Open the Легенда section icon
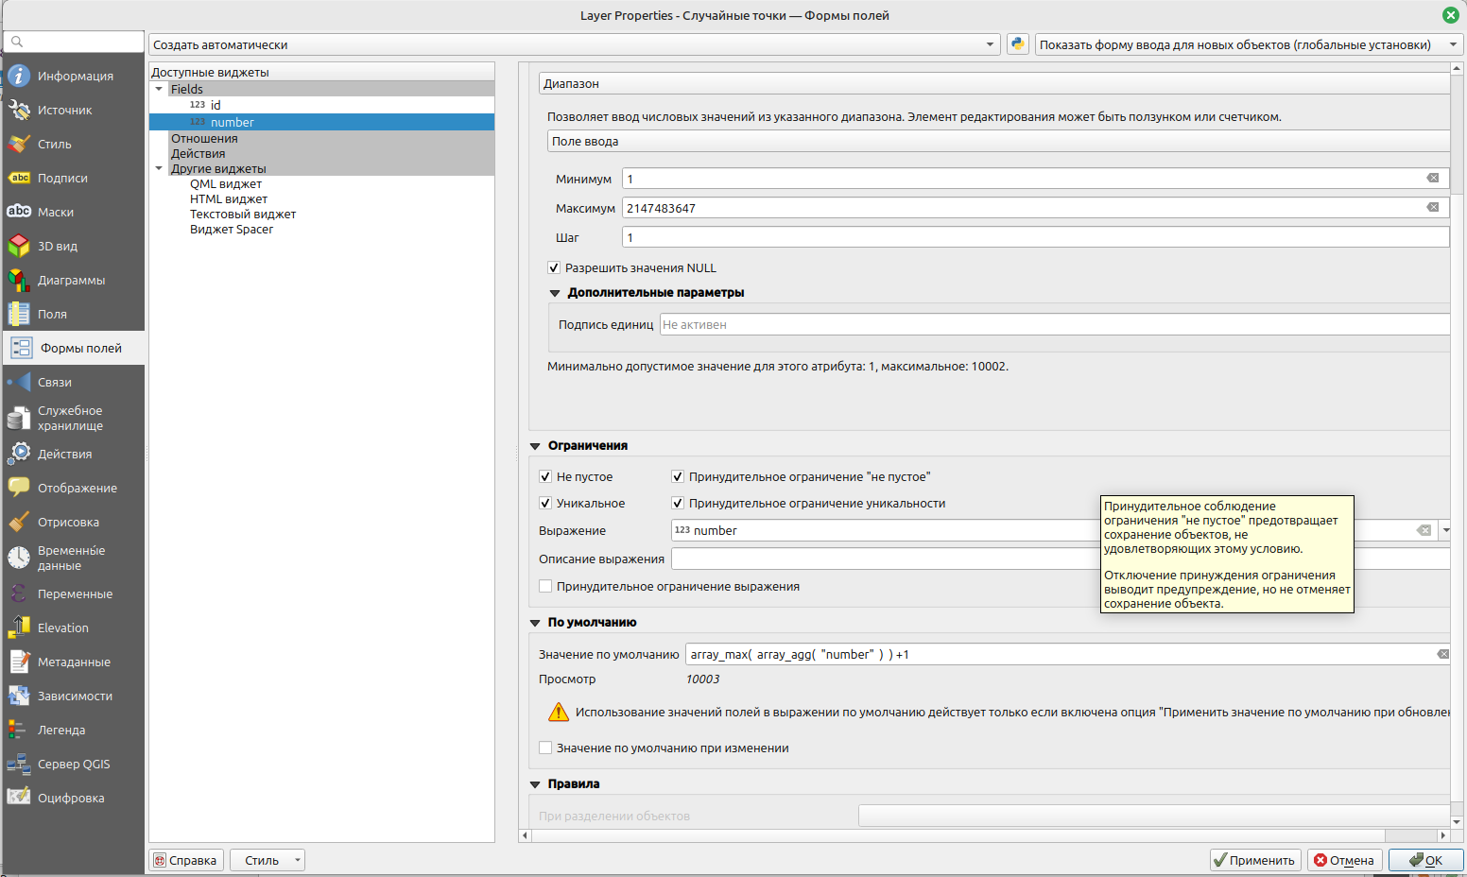Image resolution: width=1467 pixels, height=877 pixels. pyautogui.click(x=19, y=731)
